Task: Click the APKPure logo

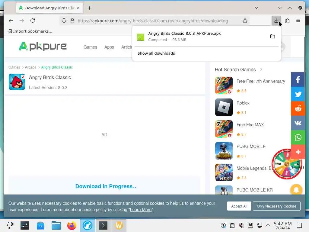Action: pyautogui.click(x=43, y=47)
